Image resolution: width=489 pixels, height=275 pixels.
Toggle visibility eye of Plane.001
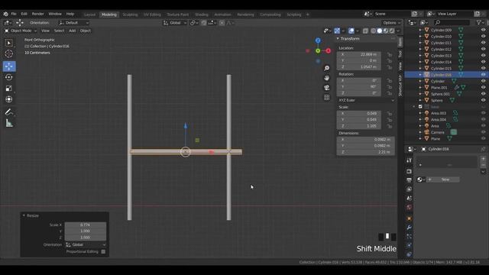pyautogui.click(x=483, y=88)
